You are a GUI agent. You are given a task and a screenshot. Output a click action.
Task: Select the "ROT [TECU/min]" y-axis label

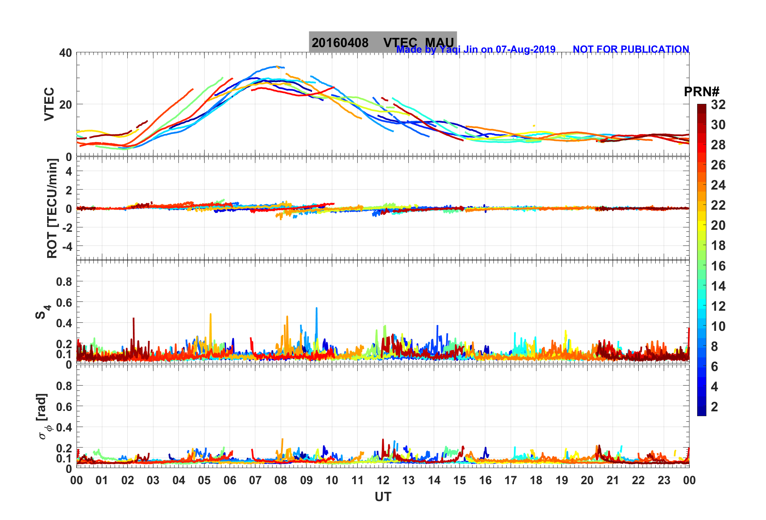click(x=52, y=208)
